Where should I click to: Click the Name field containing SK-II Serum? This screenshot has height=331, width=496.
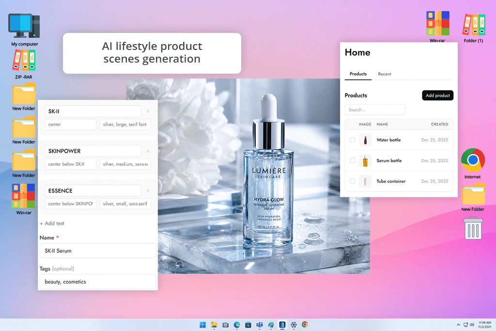coord(98,251)
